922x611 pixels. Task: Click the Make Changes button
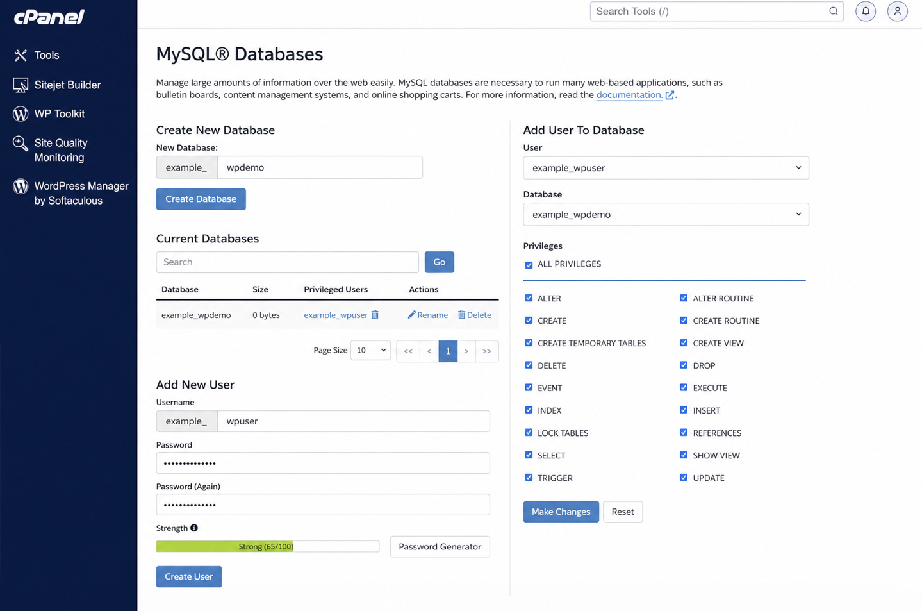pyautogui.click(x=561, y=512)
